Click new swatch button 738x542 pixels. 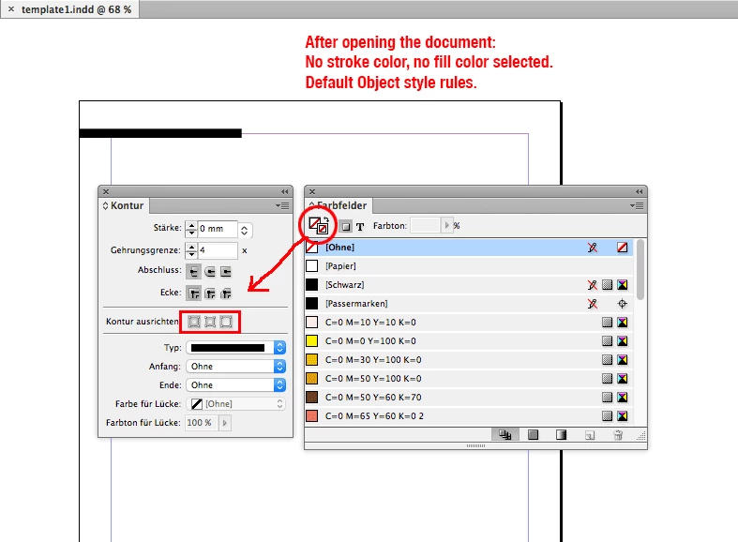coord(590,435)
